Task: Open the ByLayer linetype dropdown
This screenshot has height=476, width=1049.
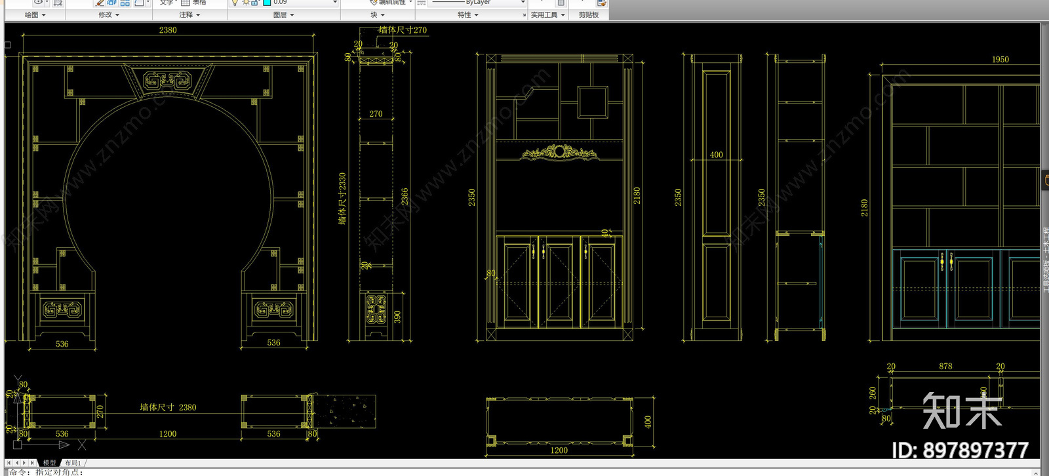Action: tap(523, 3)
